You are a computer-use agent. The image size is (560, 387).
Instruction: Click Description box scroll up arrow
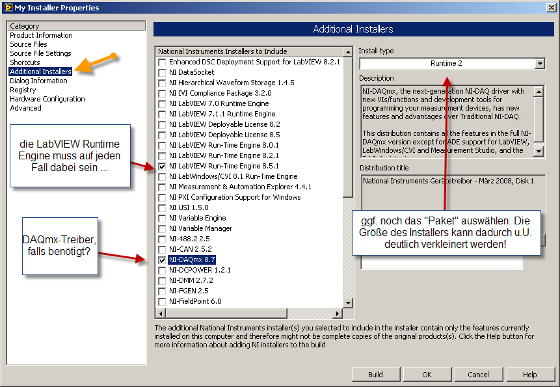click(539, 92)
